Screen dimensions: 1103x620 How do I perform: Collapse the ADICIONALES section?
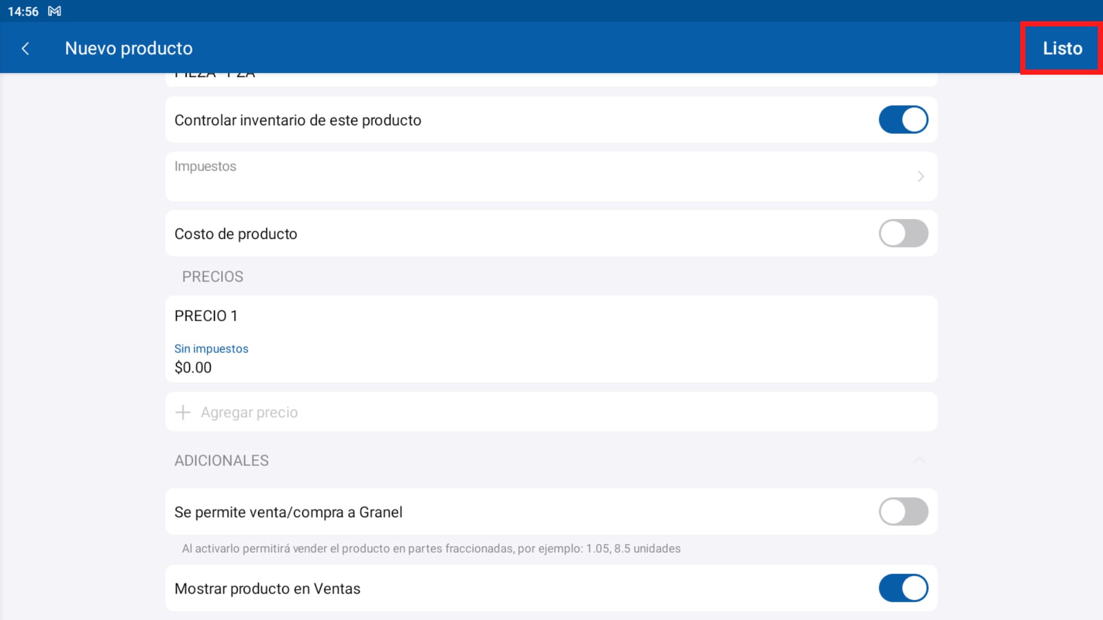[919, 460]
